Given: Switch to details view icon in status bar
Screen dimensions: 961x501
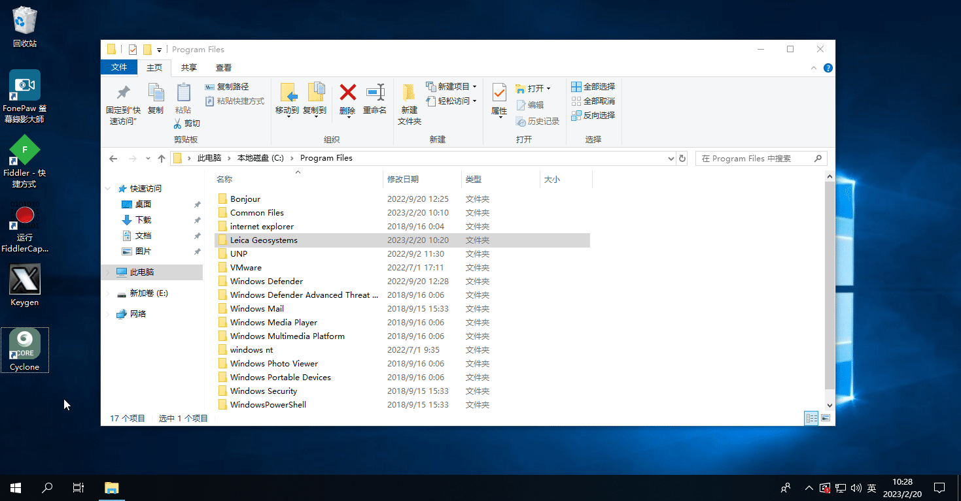Looking at the screenshot, I should 811,418.
